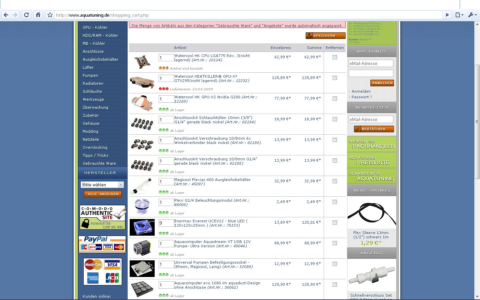Image resolution: width=480 pixels, height=300 pixels.
Task: Click the Go arrow next to address bar
Action: (x=447, y=15)
